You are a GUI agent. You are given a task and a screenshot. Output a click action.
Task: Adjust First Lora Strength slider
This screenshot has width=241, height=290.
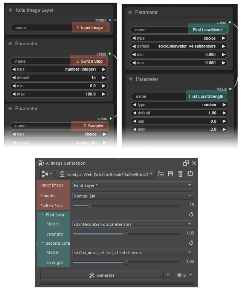[126, 234]
